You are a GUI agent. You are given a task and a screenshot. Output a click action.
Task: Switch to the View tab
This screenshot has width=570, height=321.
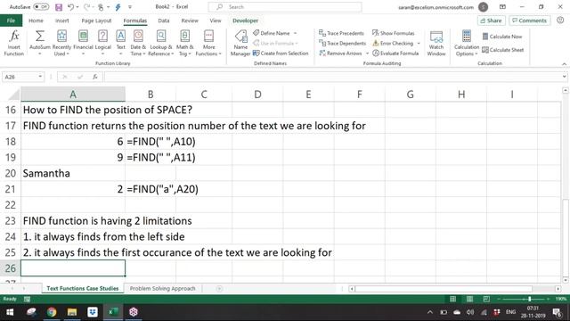[216, 21]
